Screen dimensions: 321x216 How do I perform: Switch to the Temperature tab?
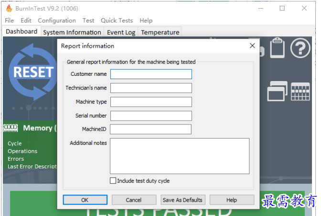[x=160, y=32]
